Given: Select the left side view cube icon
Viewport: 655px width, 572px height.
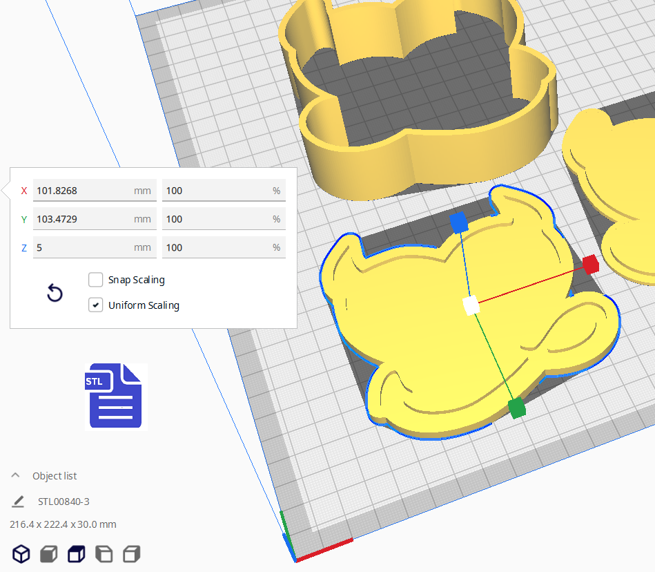Looking at the screenshot, I should pyautogui.click(x=104, y=553).
